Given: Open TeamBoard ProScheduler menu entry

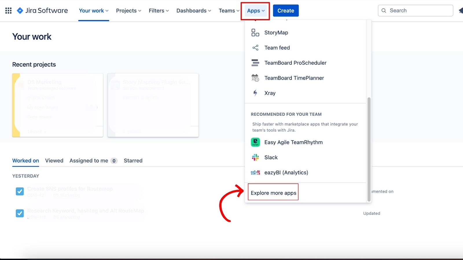Looking at the screenshot, I should click(x=306, y=63).
